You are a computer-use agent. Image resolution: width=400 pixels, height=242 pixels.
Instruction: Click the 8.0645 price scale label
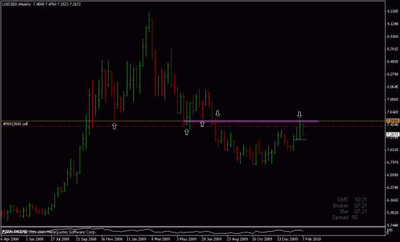click(x=392, y=87)
